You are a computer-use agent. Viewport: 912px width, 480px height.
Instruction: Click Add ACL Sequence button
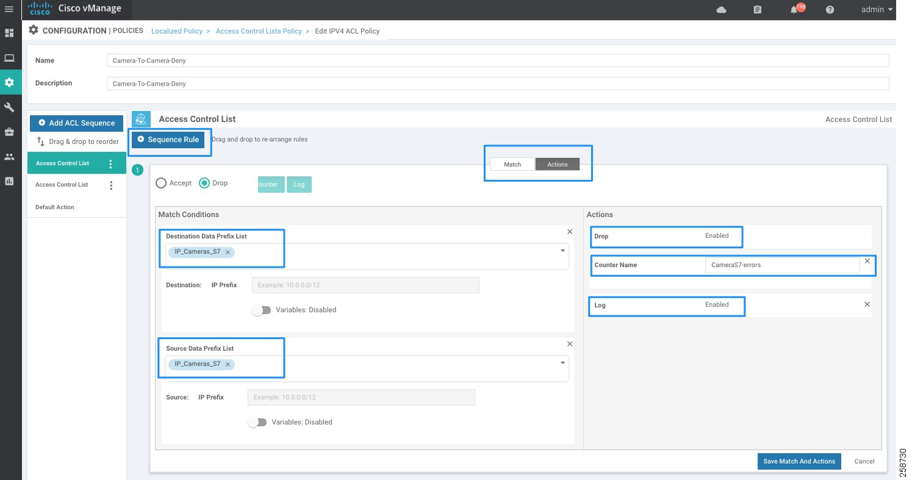[76, 123]
